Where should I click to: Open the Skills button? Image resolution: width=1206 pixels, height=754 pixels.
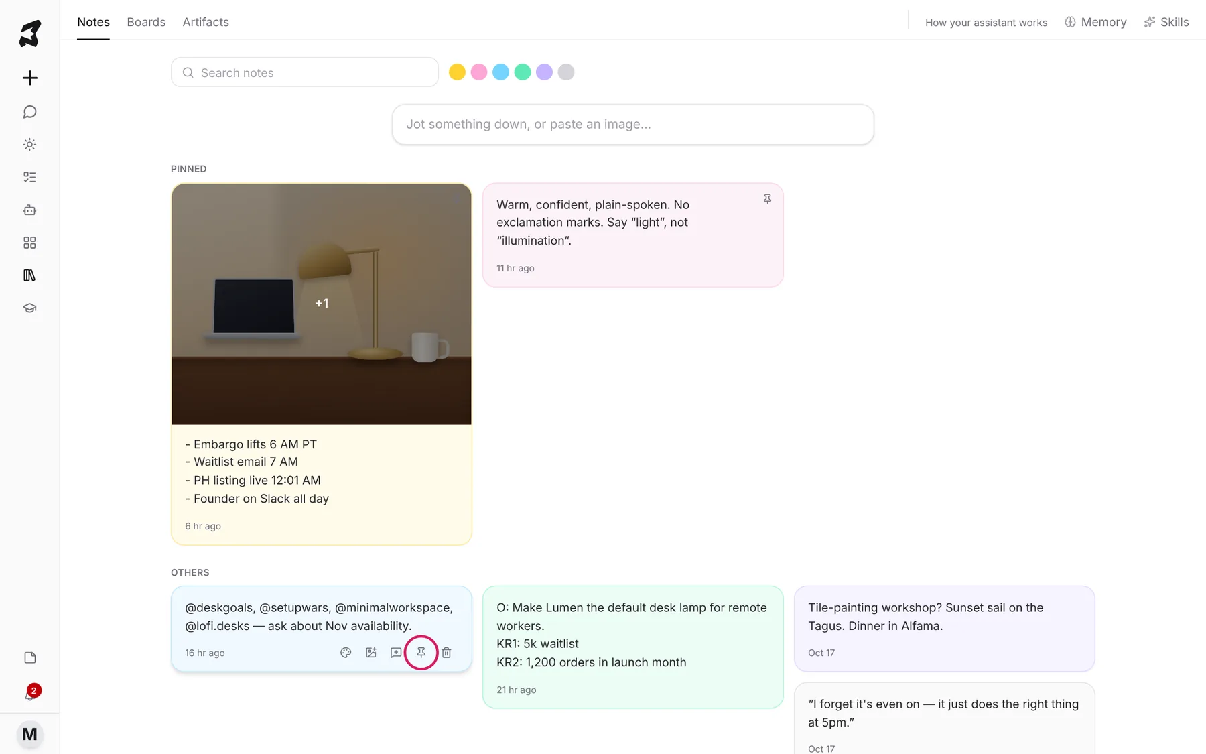pyautogui.click(x=1166, y=22)
